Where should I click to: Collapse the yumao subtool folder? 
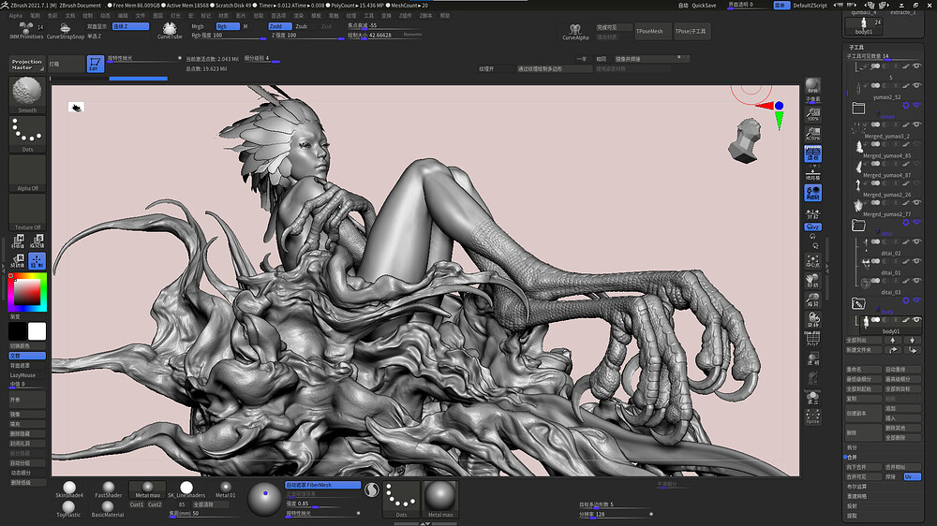tap(858, 108)
